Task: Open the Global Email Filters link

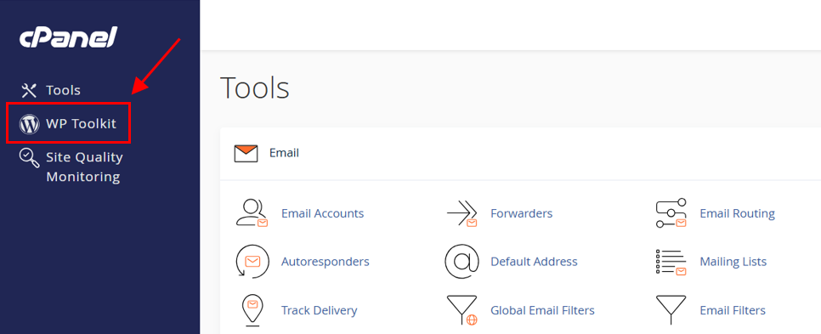Action: 542,310
